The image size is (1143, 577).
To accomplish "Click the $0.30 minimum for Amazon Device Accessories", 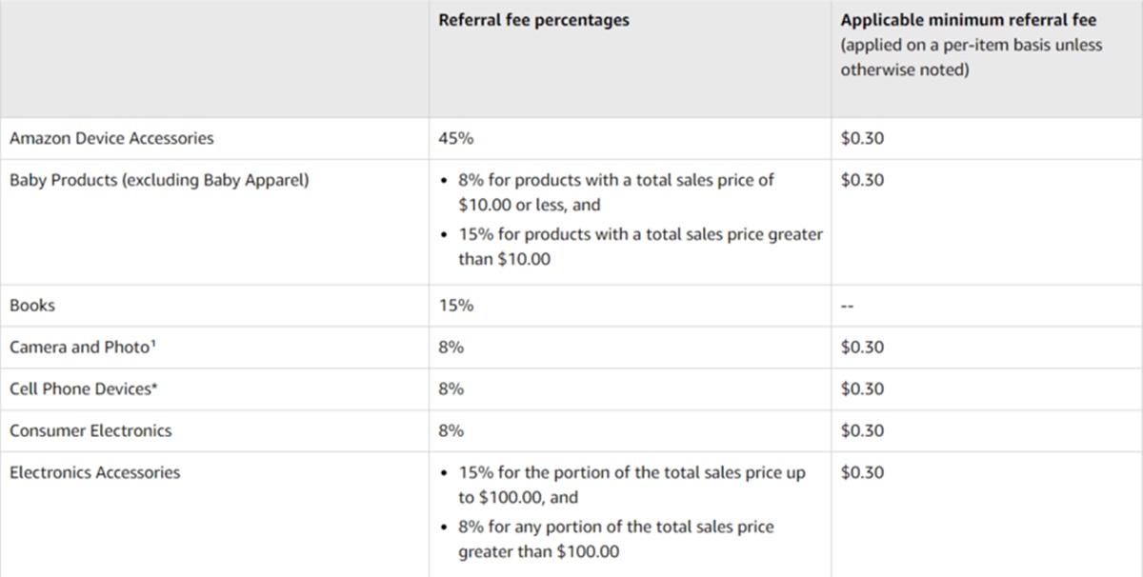I will click(862, 138).
